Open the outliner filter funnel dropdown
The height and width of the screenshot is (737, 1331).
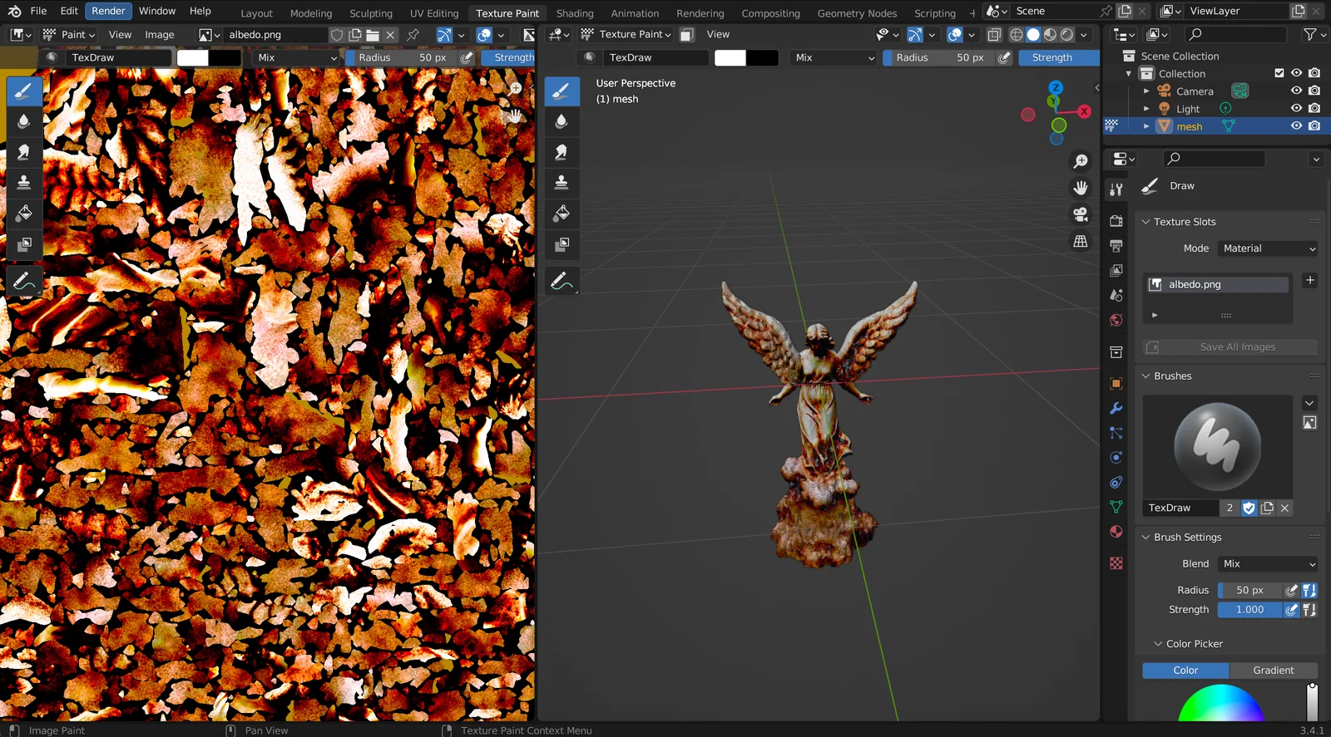tap(1314, 34)
